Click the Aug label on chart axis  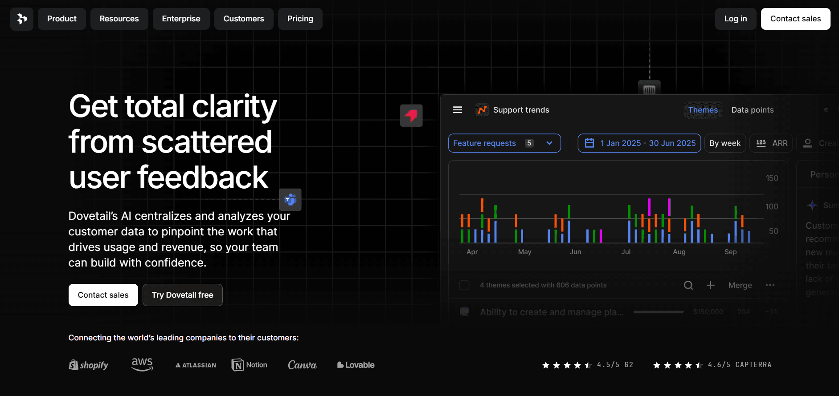[x=679, y=252]
